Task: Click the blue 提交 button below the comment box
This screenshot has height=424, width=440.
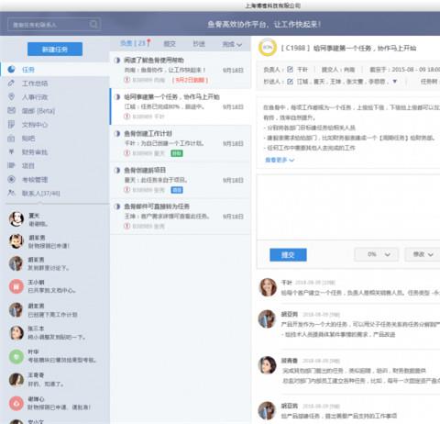Action: point(288,255)
